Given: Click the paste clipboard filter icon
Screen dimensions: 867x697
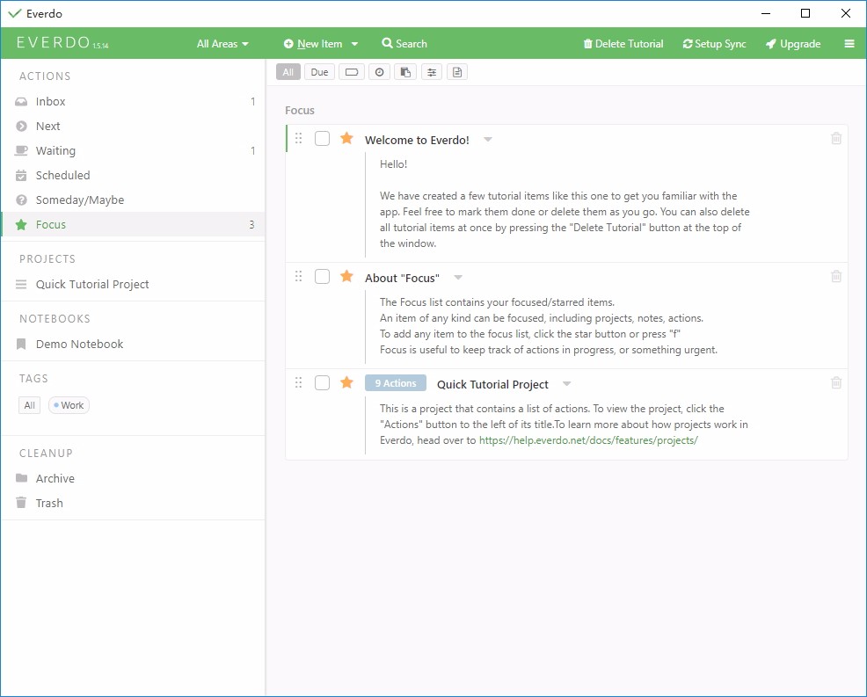Looking at the screenshot, I should click(405, 72).
